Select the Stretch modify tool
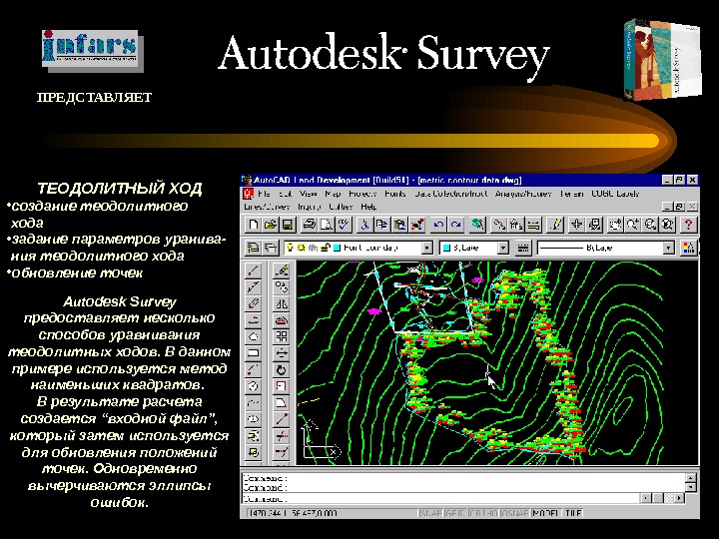 point(282,403)
